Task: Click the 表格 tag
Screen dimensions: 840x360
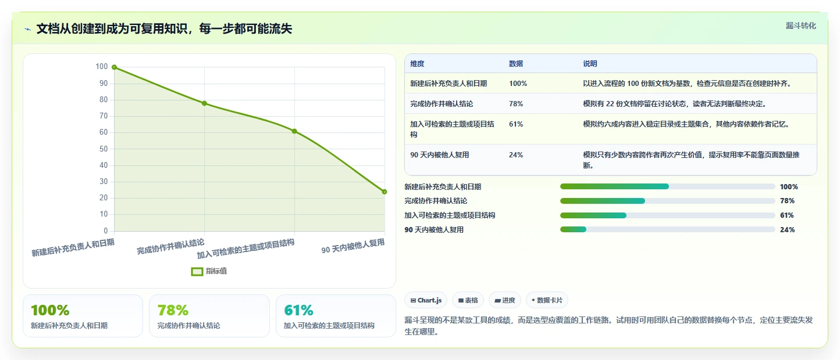Action: coord(468,300)
